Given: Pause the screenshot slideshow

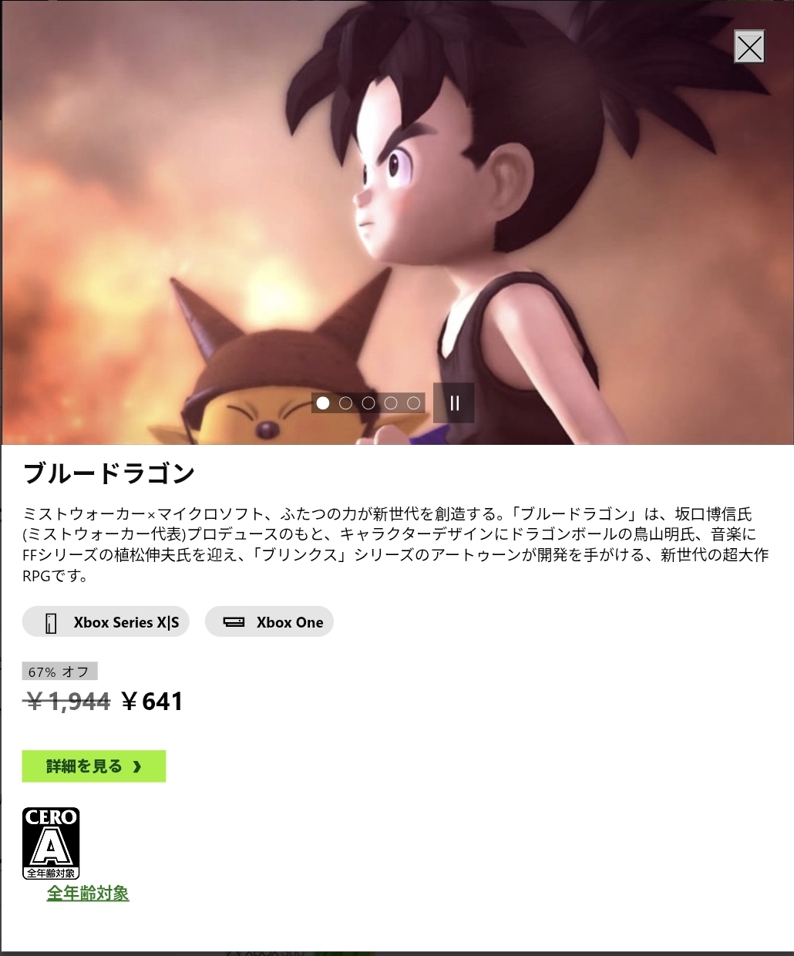Looking at the screenshot, I should tap(454, 402).
